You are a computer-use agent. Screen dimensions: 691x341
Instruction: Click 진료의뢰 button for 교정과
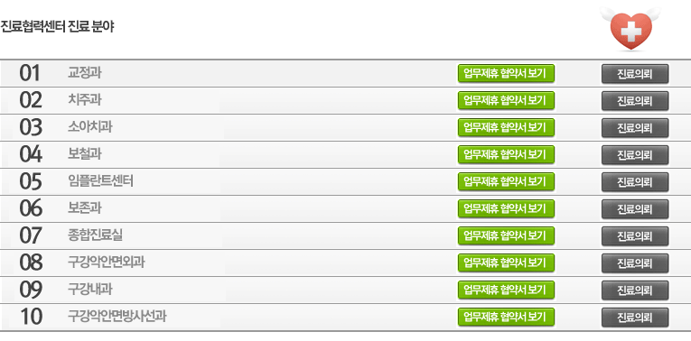click(635, 73)
